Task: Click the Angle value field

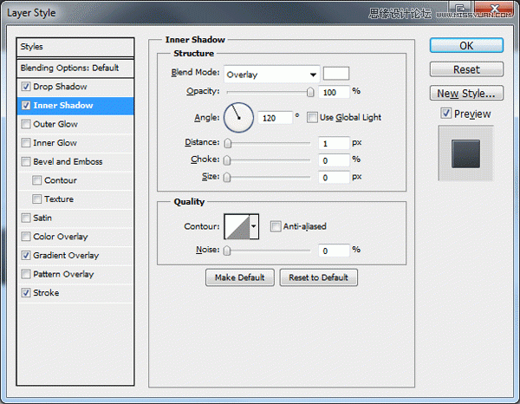Action: (275, 118)
